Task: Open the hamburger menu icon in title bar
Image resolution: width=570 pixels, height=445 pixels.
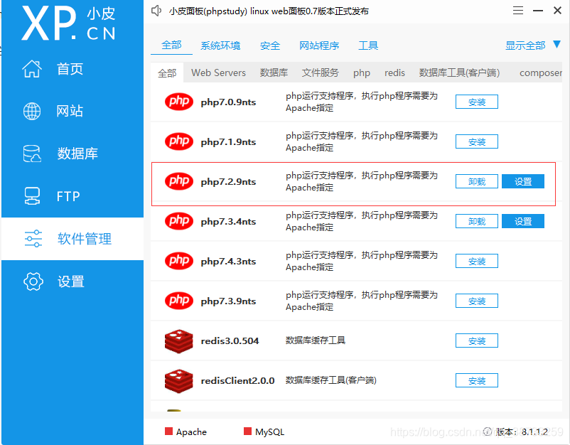Action: pyautogui.click(x=518, y=11)
